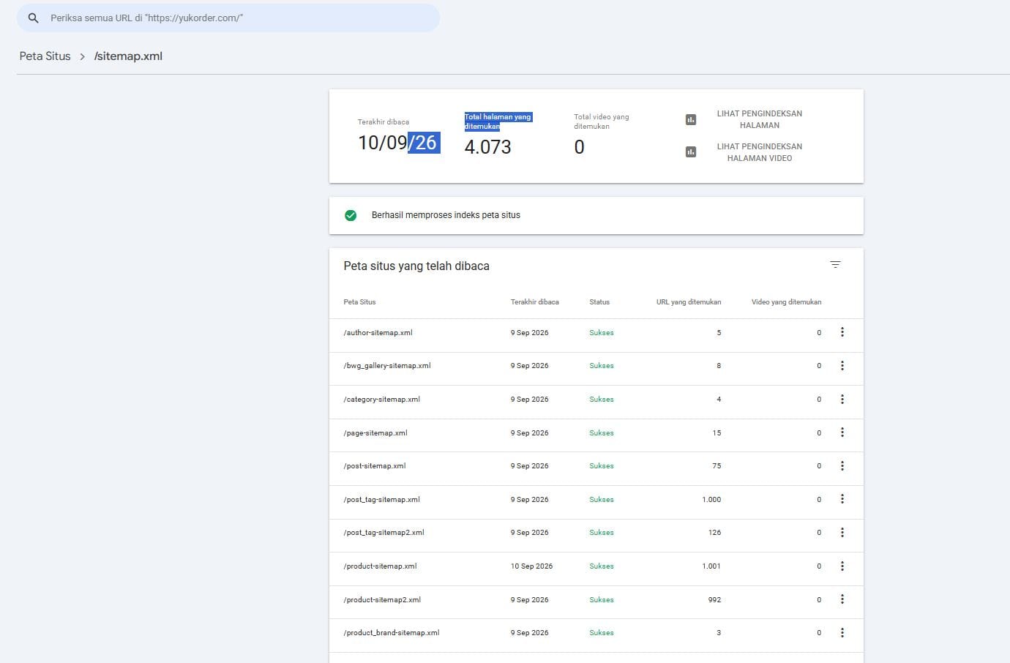Image resolution: width=1010 pixels, height=663 pixels.
Task: Click the URL inspection search field
Action: [228, 18]
